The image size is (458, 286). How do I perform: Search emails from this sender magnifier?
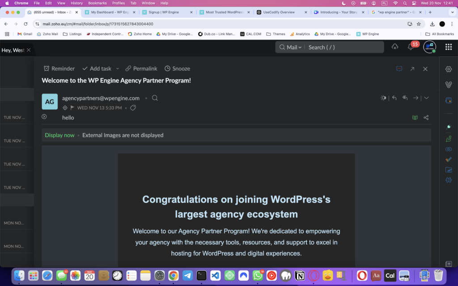tap(155, 98)
